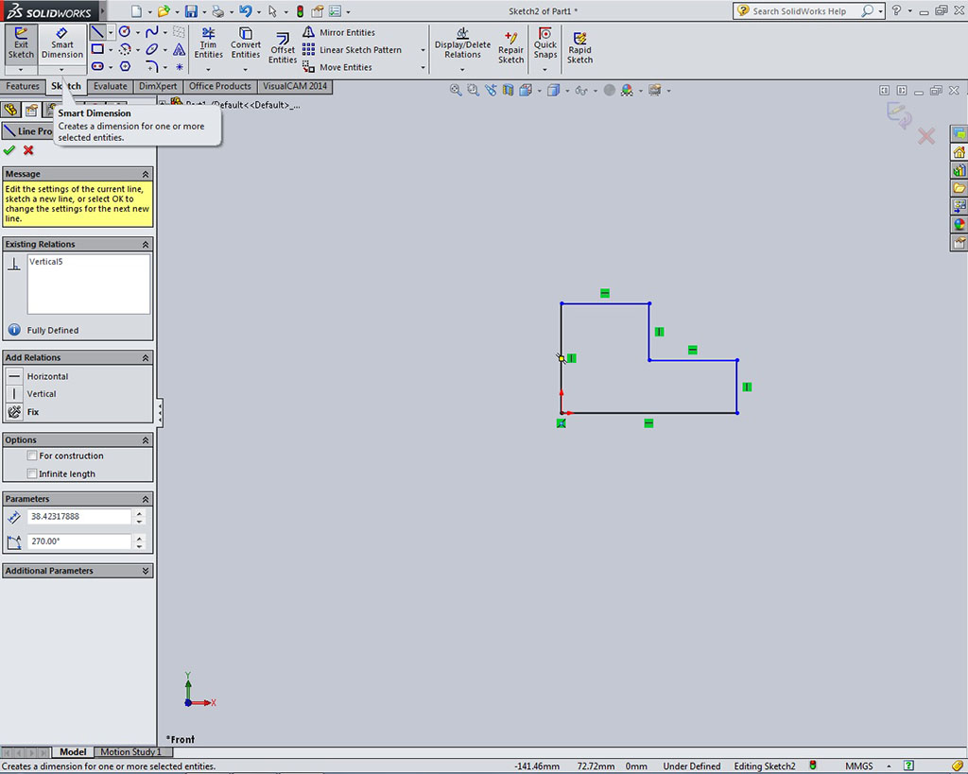
Task: Open the Display/Delete Relations dropdown arrow
Action: (x=462, y=68)
